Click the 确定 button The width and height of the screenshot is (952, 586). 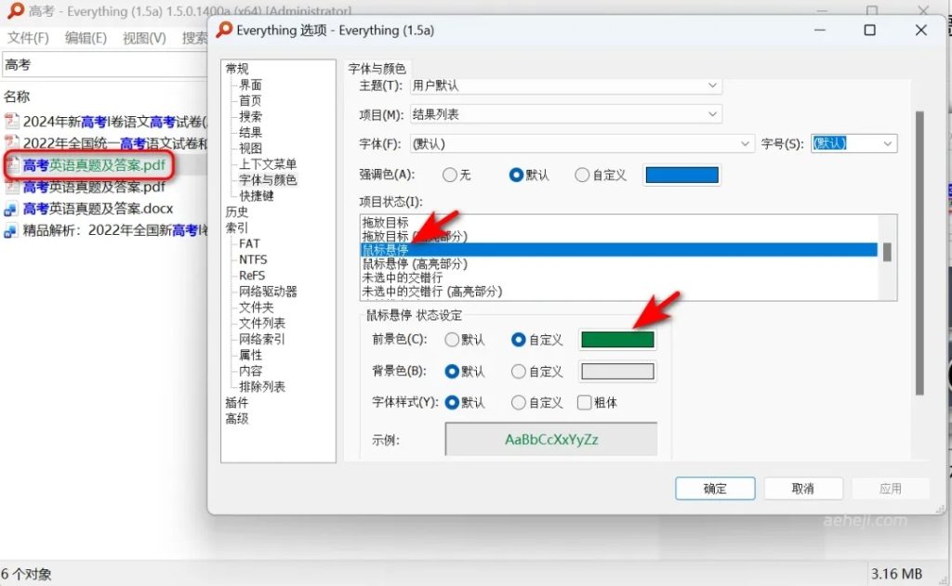pos(714,488)
